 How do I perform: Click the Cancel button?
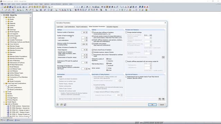pos(162,105)
